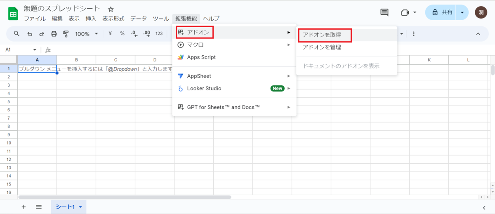Open the 表示 menu
Viewport: 495px width, 214px height.
tap(74, 19)
